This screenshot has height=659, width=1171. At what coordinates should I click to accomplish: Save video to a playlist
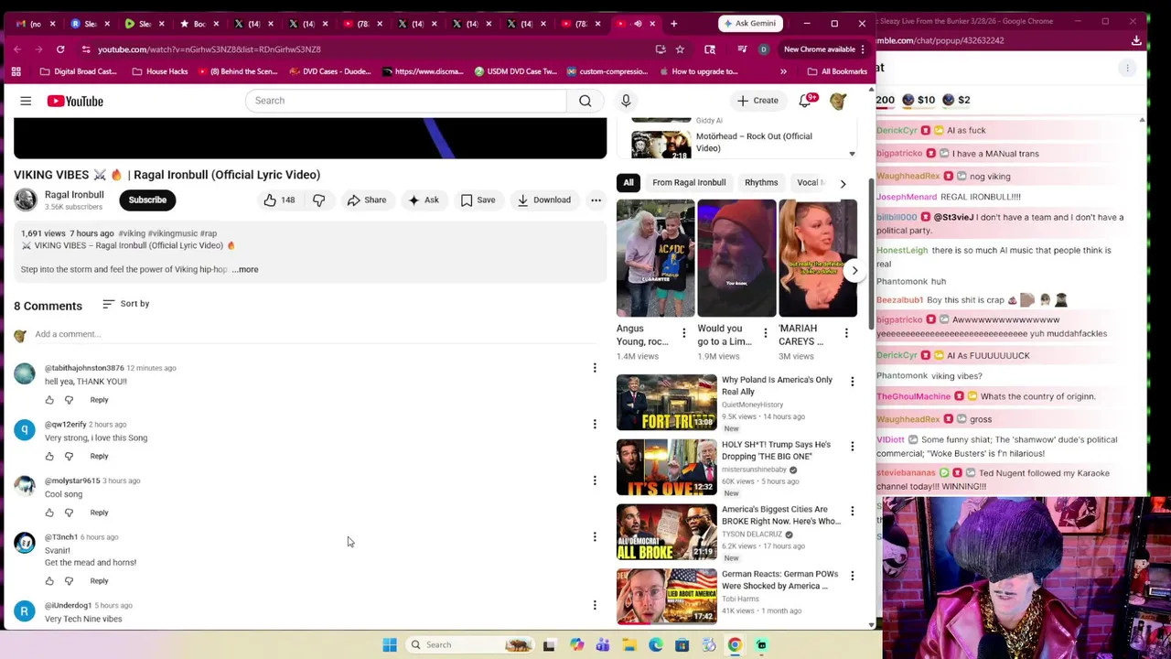point(478,200)
